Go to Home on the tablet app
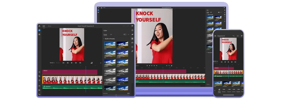This screenshot has height=104, width=281. (39, 26)
